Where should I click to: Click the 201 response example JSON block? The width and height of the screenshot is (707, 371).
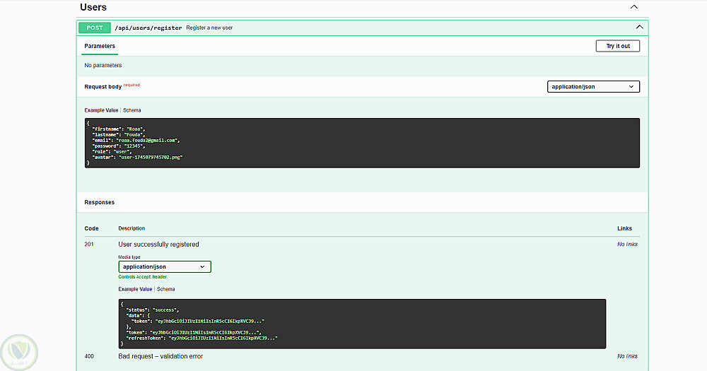(x=362, y=324)
